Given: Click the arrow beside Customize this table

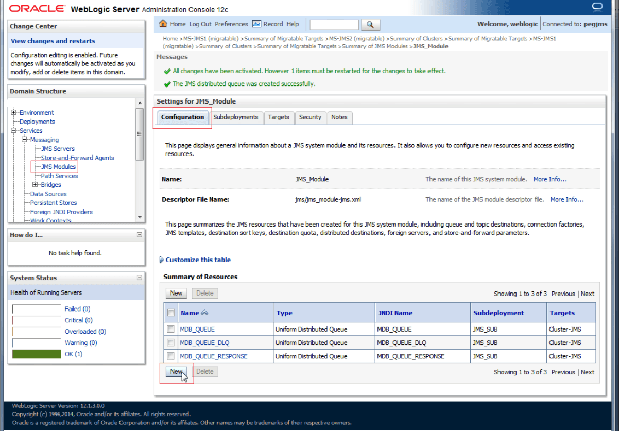Looking at the screenshot, I should [x=161, y=260].
